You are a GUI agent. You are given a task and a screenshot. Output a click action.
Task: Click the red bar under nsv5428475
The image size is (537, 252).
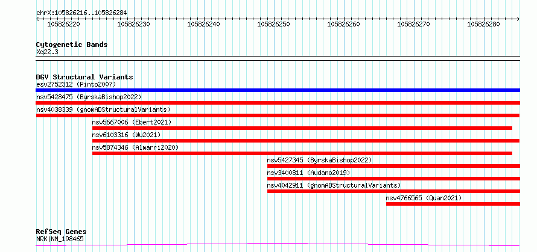coord(278,103)
